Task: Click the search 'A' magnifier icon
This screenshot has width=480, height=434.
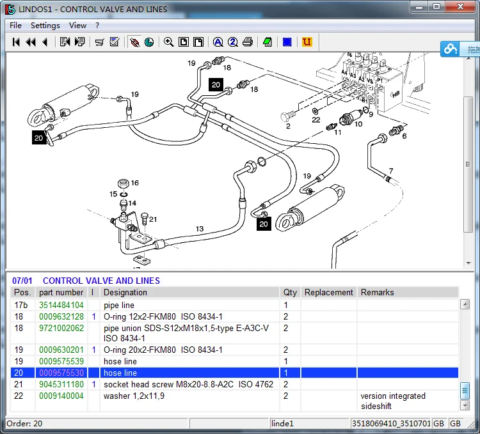Action: coord(218,42)
